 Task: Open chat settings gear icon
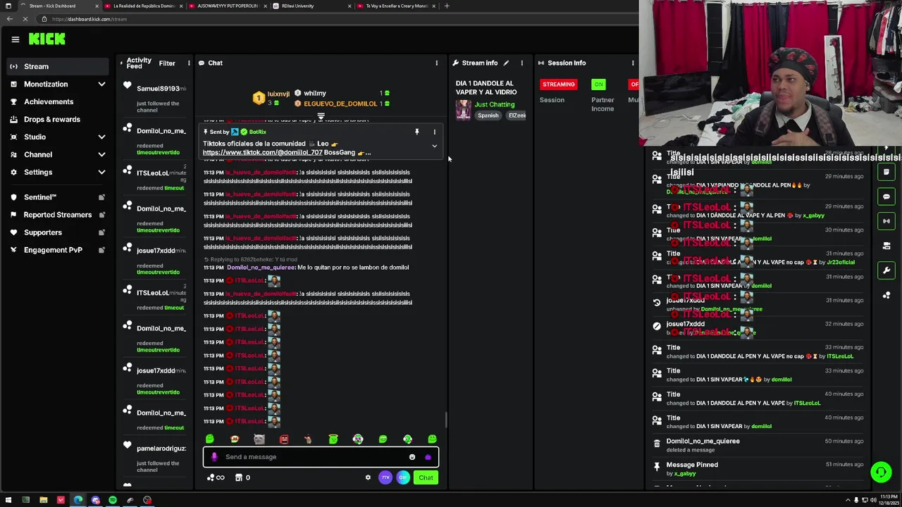click(x=368, y=477)
